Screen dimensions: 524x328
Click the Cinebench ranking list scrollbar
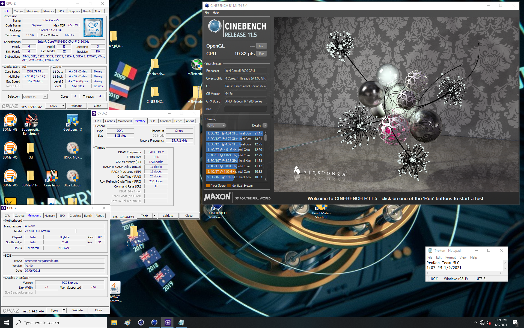point(266,156)
